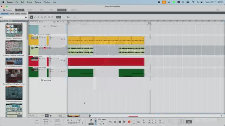Mute the Default Keys track
The width and height of the screenshot is (225, 126).
40,58
